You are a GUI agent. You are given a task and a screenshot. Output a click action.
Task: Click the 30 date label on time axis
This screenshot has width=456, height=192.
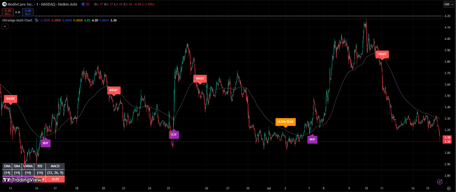pyautogui.click(x=248, y=188)
